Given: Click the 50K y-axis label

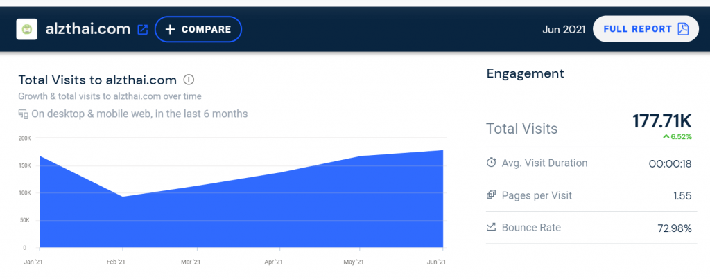Looking at the screenshot, I should click(x=26, y=221).
